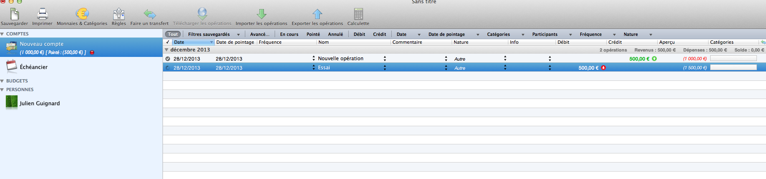Open the Nature filter dropdown
Image resolution: width=766 pixels, height=179 pixels.
[638, 34]
